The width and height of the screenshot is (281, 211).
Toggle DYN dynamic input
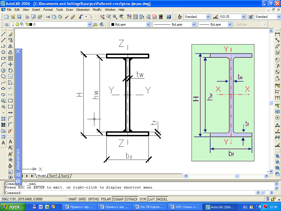coord(143,199)
